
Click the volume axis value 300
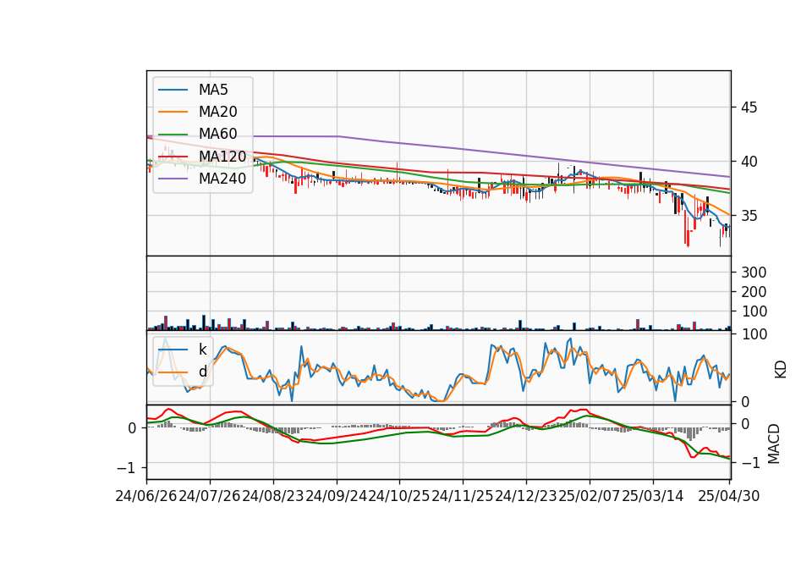point(754,273)
